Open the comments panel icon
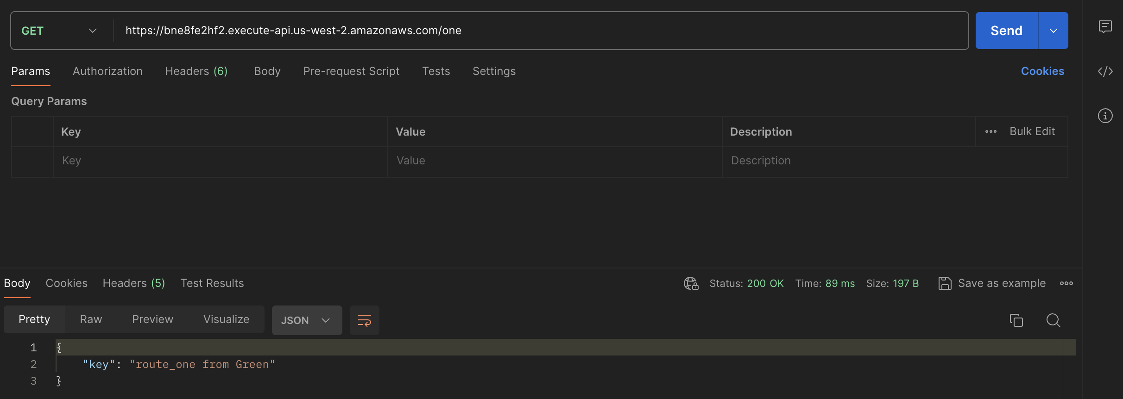The width and height of the screenshot is (1123, 399). (x=1105, y=27)
